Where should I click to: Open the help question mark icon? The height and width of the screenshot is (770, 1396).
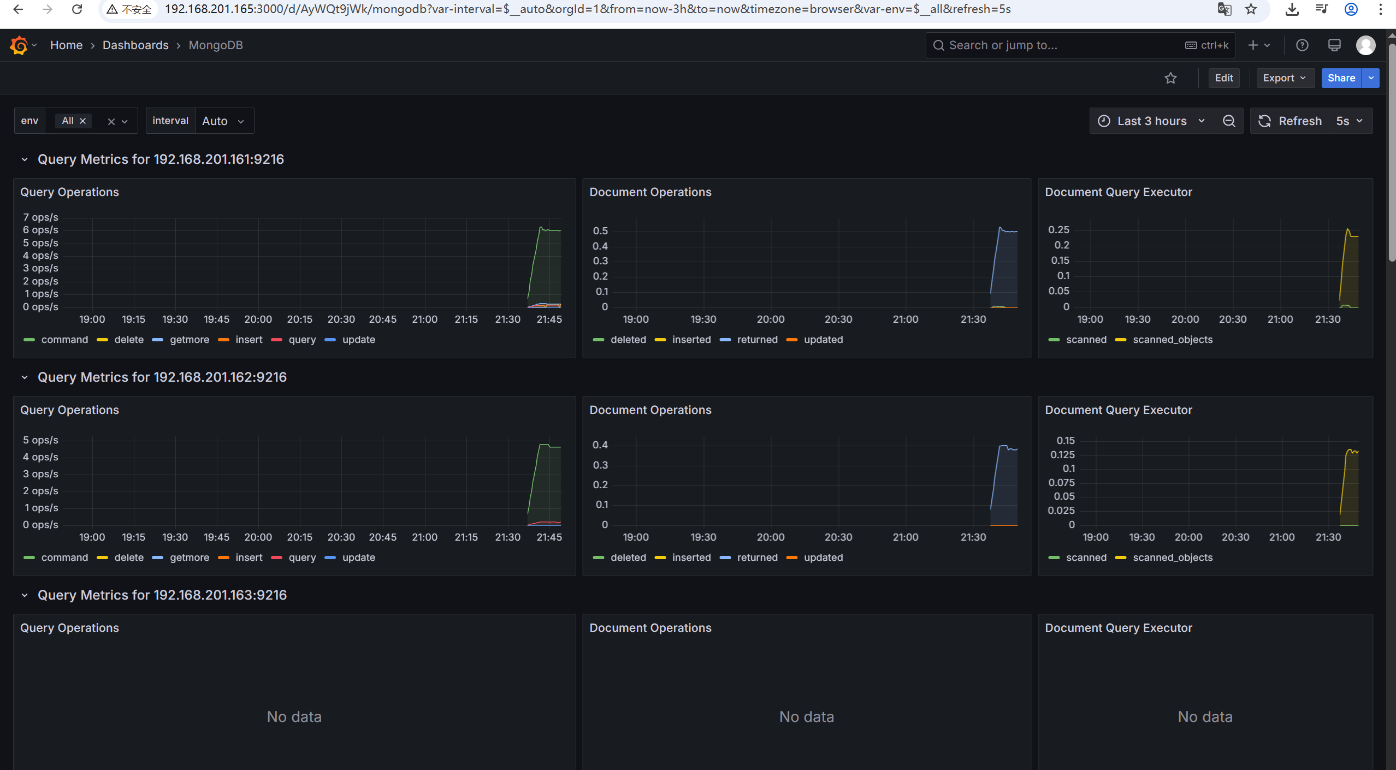(x=1302, y=45)
